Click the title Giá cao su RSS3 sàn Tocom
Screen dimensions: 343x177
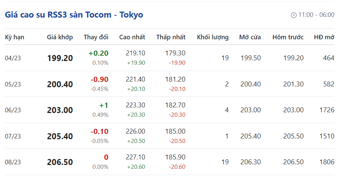click(74, 15)
